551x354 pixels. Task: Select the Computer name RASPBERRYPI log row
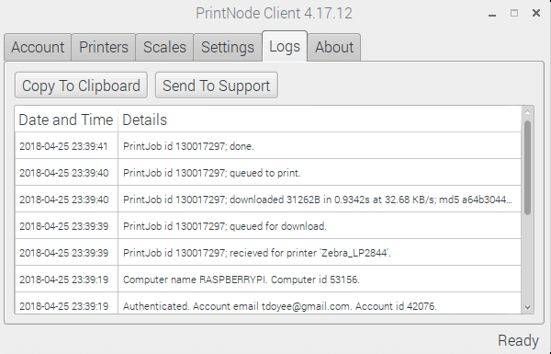(268, 280)
